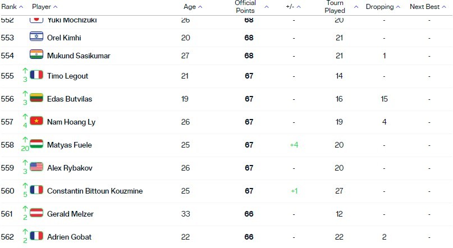Screen dimensions: 453x248
Task: Click the USA flag next to Alex Rybakov
Action: coord(36,167)
